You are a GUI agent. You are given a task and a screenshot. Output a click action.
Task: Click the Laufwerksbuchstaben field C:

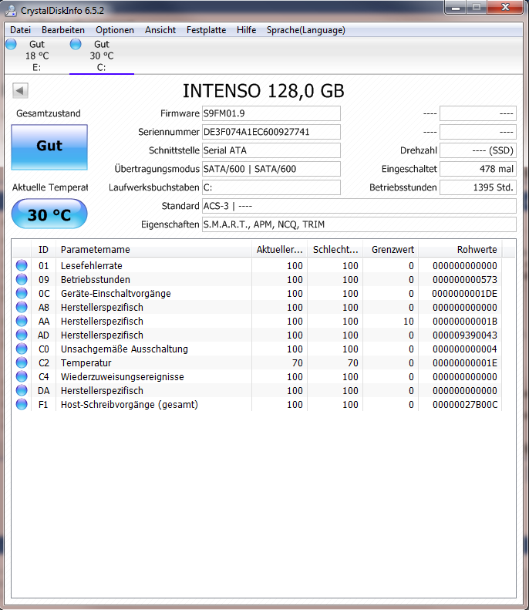point(271,187)
